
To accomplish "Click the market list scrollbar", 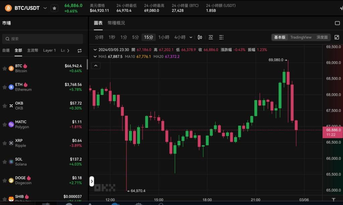I will point(87,64).
